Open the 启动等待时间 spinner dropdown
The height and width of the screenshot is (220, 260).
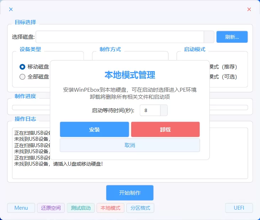(164, 110)
